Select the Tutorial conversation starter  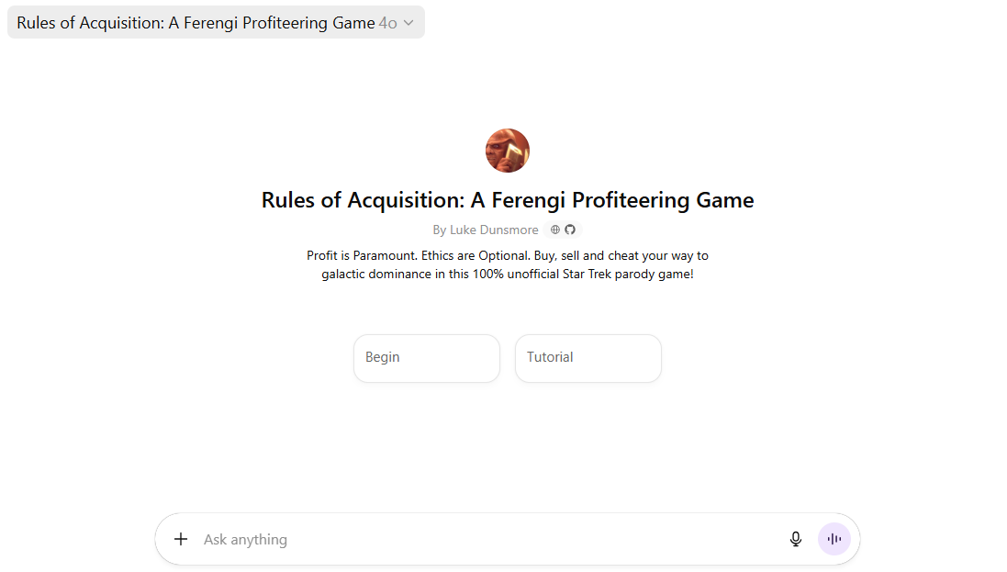[587, 358]
